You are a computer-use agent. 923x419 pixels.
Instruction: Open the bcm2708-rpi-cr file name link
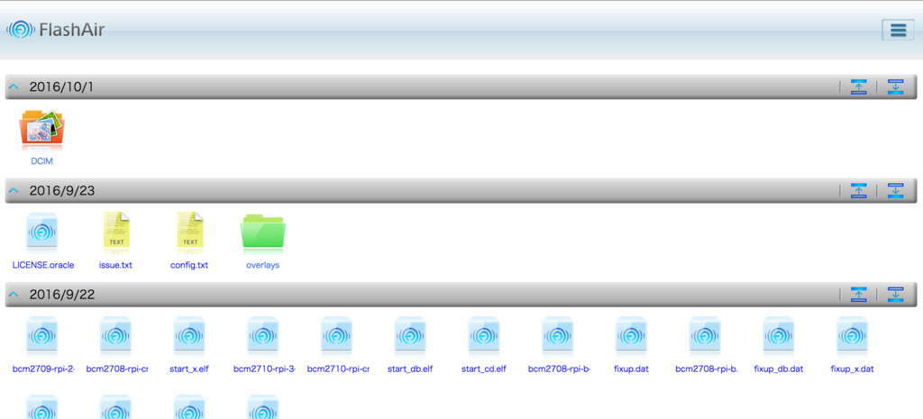(x=116, y=369)
